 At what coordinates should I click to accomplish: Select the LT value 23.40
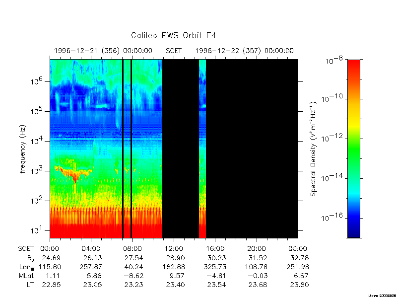(176, 285)
